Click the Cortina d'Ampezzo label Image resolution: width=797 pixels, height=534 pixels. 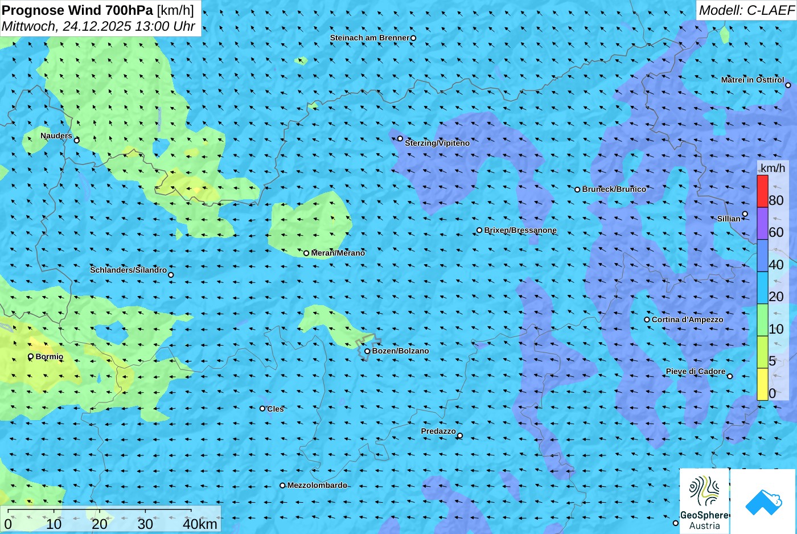pyautogui.click(x=688, y=319)
